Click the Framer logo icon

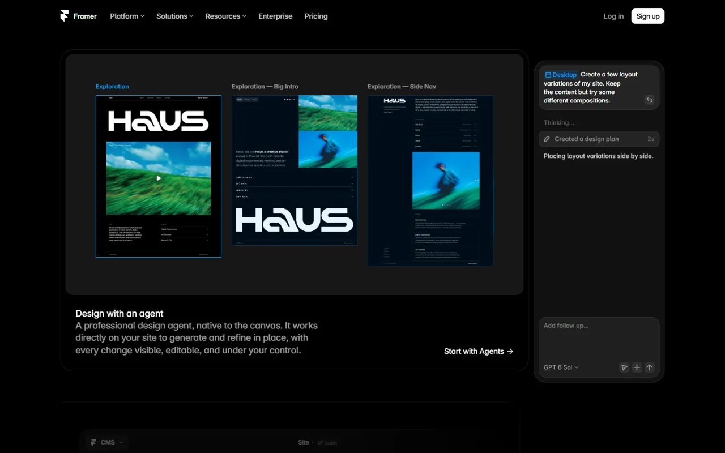[x=64, y=16]
